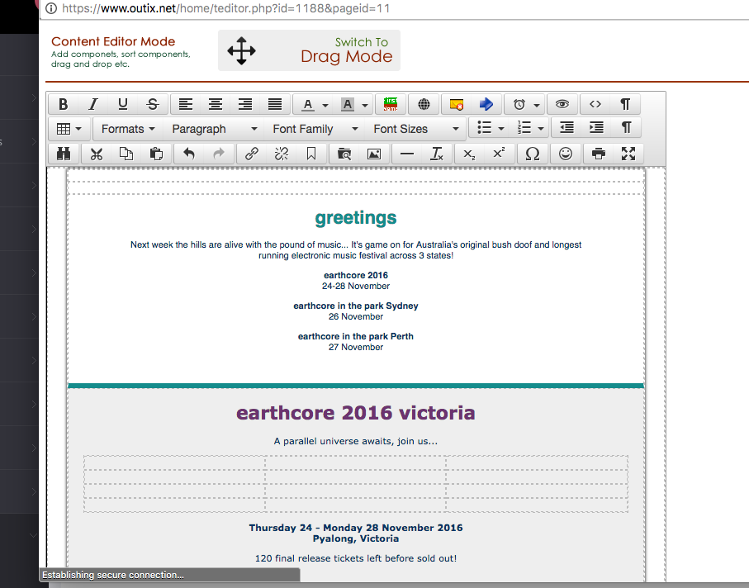Image resolution: width=749 pixels, height=588 pixels.
Task: Insert or edit a link
Action: (x=252, y=154)
